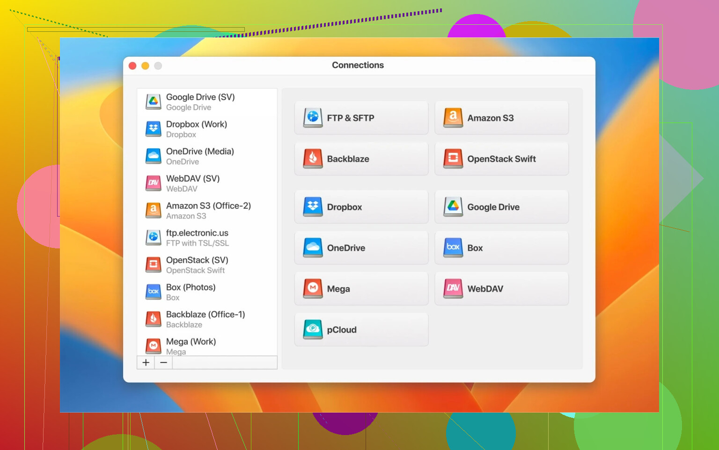Highlight the Box (Photos) connection
This screenshot has height=450, width=719.
point(191,292)
